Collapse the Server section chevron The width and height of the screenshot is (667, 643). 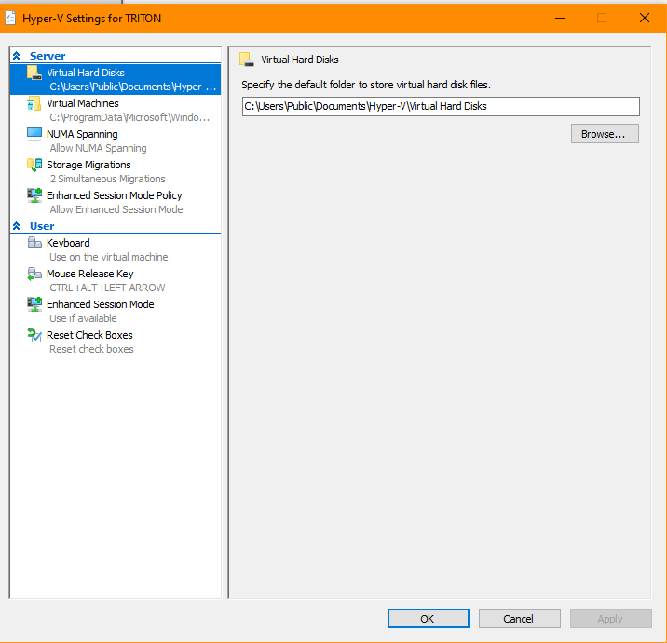17,56
